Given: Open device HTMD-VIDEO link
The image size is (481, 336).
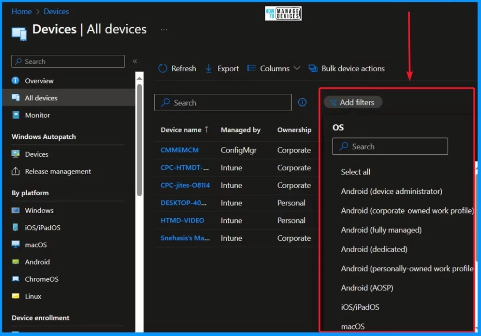Looking at the screenshot, I should tap(182, 220).
